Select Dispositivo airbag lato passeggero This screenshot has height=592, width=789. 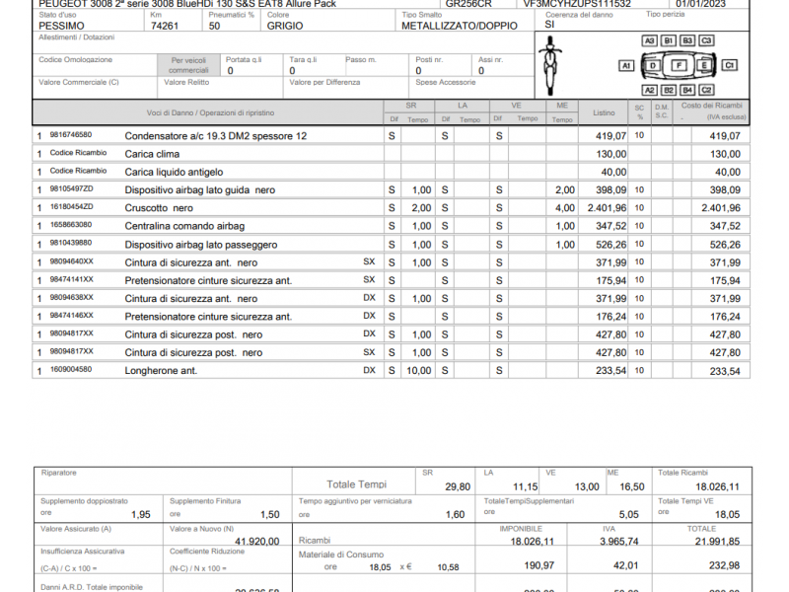click(x=201, y=245)
